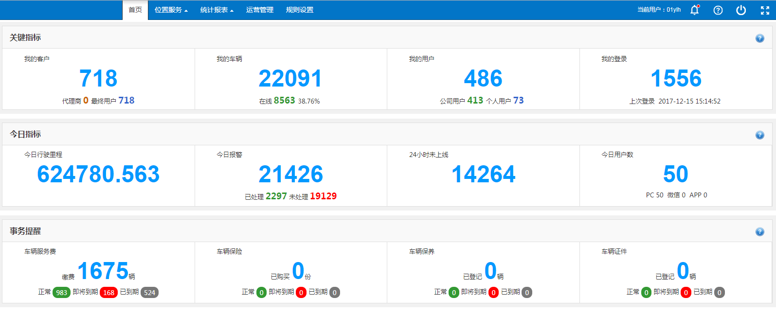Toggle fullscreen mode icon
This screenshot has height=333, width=776.
(765, 10)
